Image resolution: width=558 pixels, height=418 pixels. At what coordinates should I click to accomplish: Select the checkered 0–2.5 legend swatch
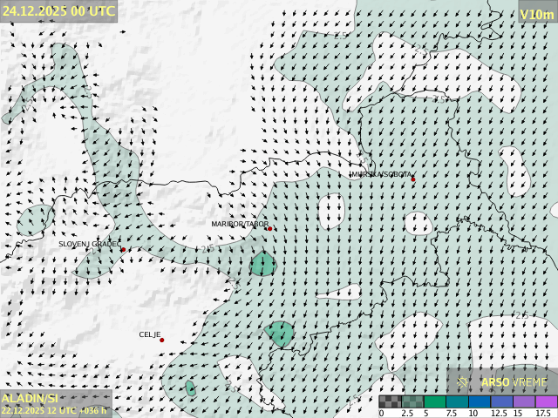391,401
